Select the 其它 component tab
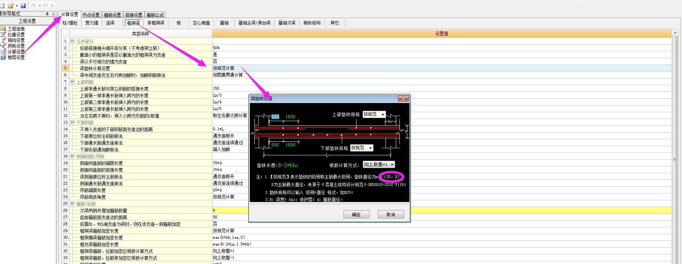 335,23
